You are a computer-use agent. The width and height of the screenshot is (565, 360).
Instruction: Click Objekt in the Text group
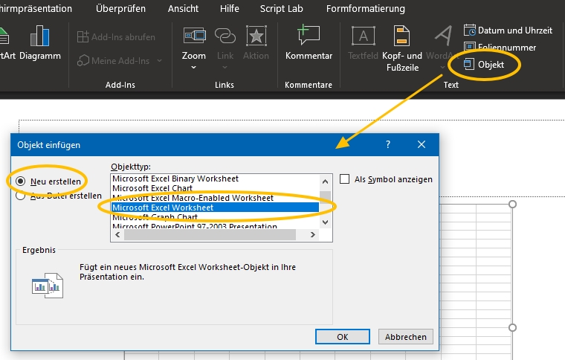click(484, 65)
